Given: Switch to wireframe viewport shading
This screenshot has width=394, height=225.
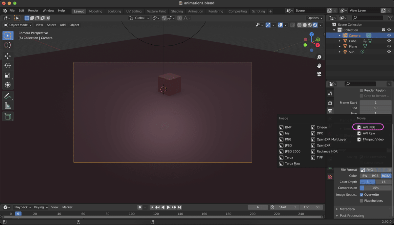Looking at the screenshot, I should (x=299, y=25).
